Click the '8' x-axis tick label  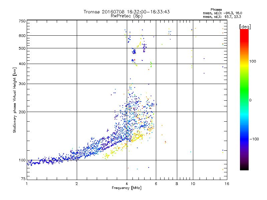click(177, 184)
